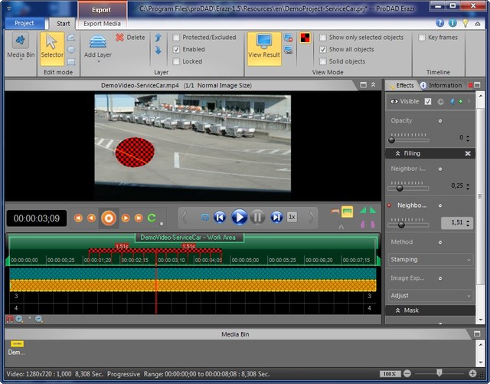
Task: Toggle the Locked checkbox
Action: [178, 61]
